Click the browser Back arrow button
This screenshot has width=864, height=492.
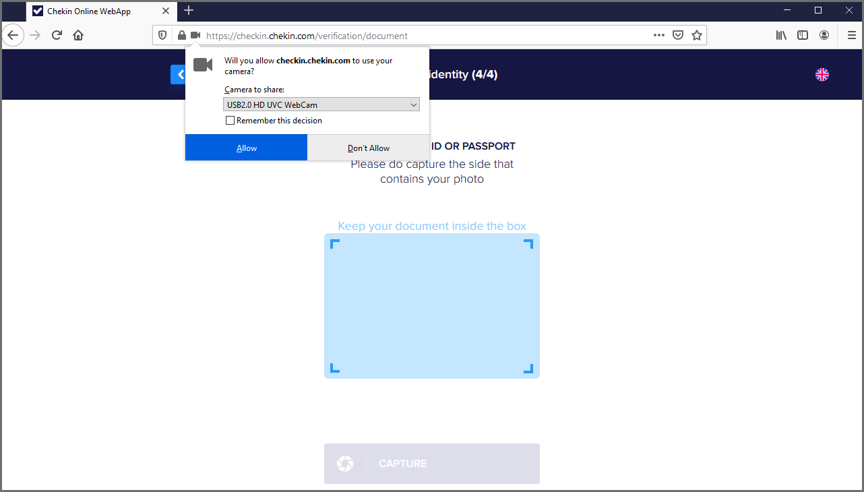tap(13, 35)
